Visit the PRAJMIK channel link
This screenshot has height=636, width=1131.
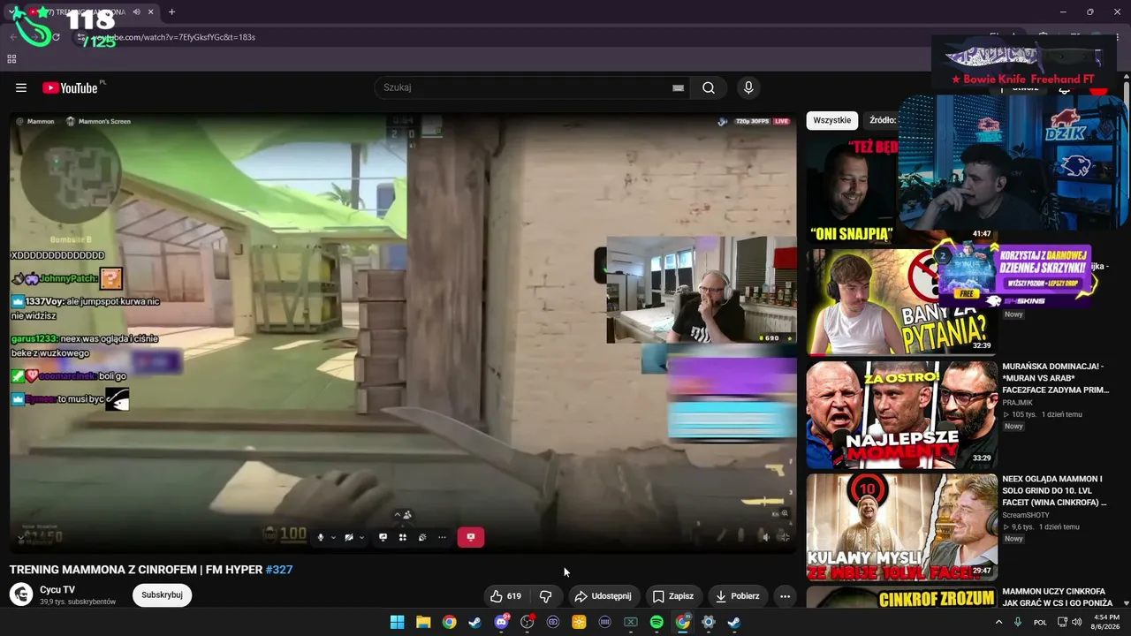[x=1018, y=403]
